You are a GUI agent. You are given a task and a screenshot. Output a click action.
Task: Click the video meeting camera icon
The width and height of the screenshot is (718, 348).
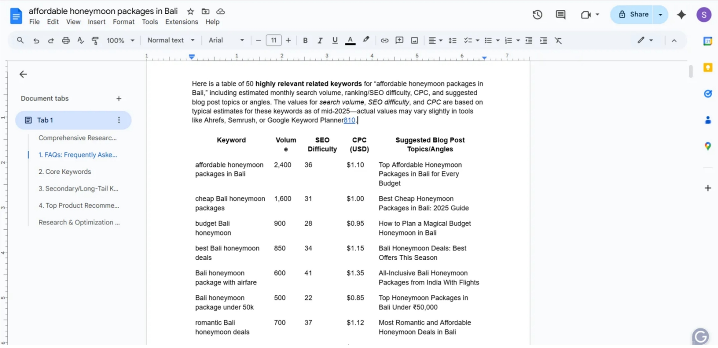pos(585,15)
